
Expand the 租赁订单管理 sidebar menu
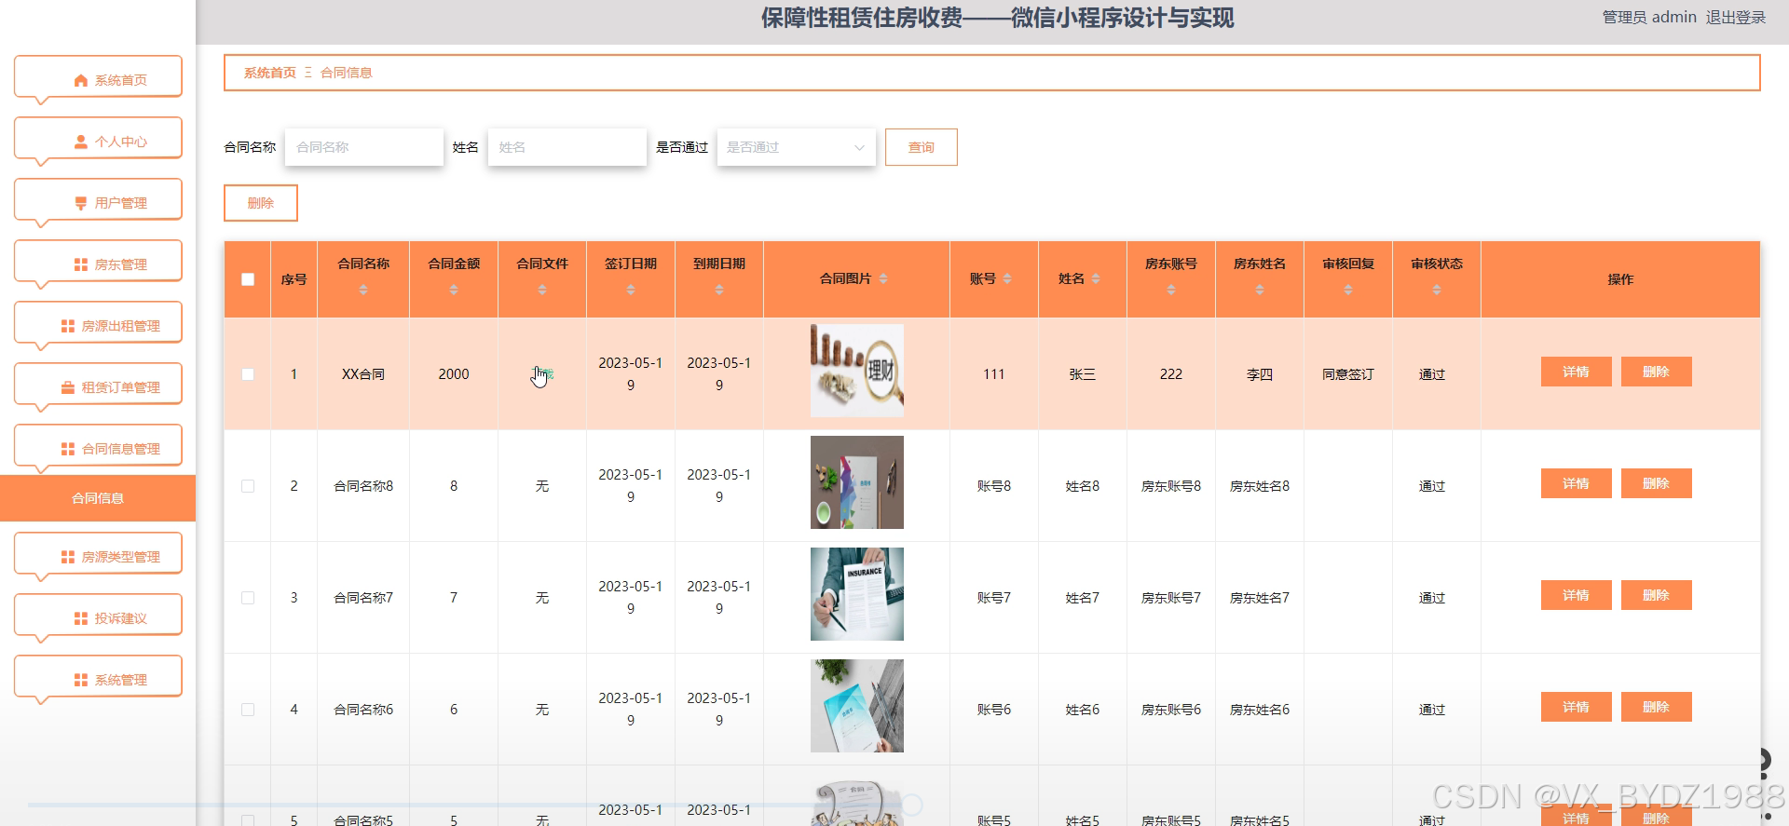98,385
